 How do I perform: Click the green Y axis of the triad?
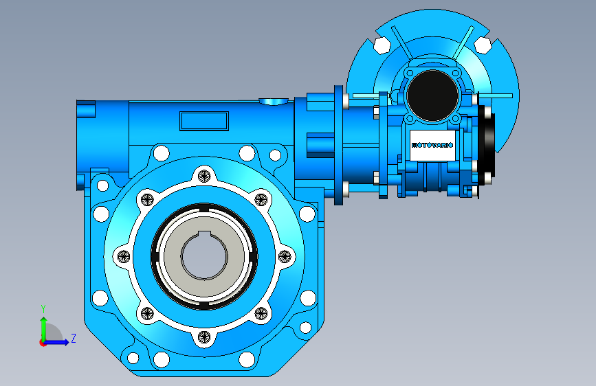(x=43, y=330)
